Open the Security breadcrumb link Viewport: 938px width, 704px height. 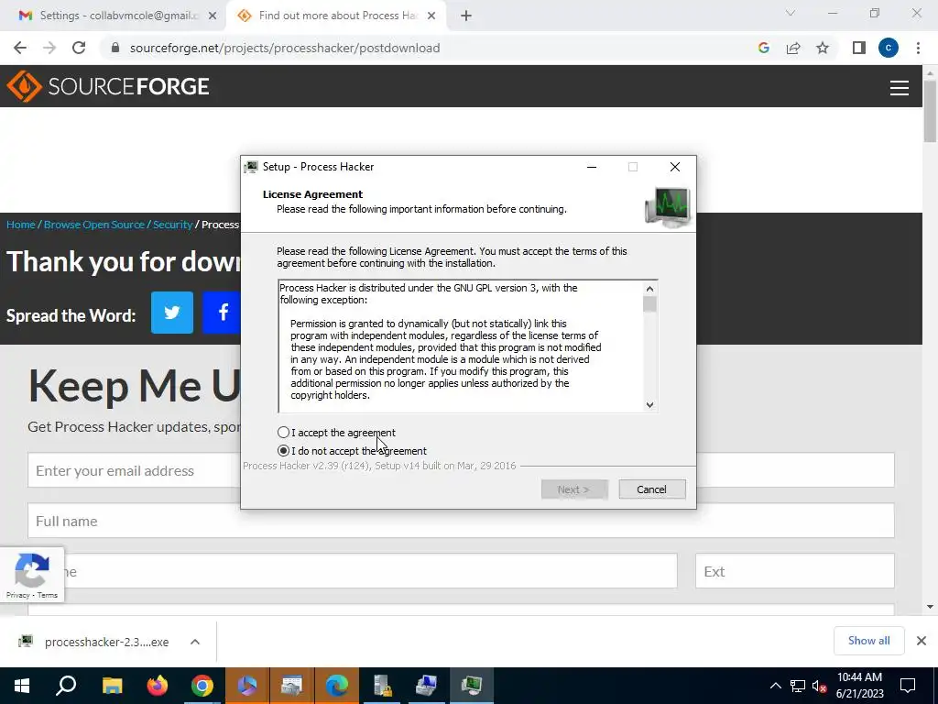pyautogui.click(x=172, y=225)
